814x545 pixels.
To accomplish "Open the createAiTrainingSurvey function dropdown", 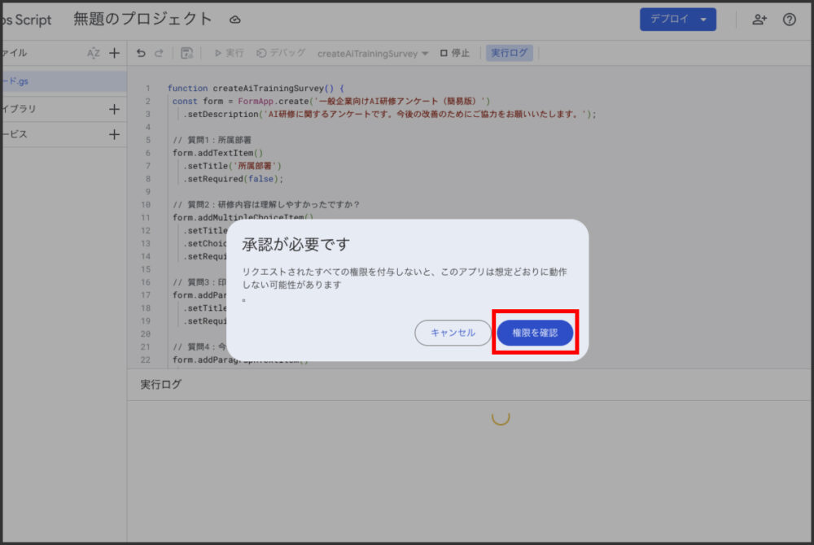I will click(372, 52).
